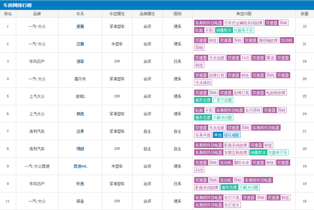
Task: Select 不解决问题 tag in 轩逸 row
Action: 249,187
